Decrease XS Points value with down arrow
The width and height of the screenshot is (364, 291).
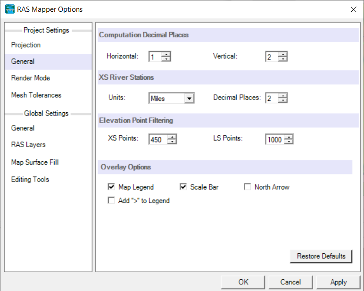(x=172, y=141)
